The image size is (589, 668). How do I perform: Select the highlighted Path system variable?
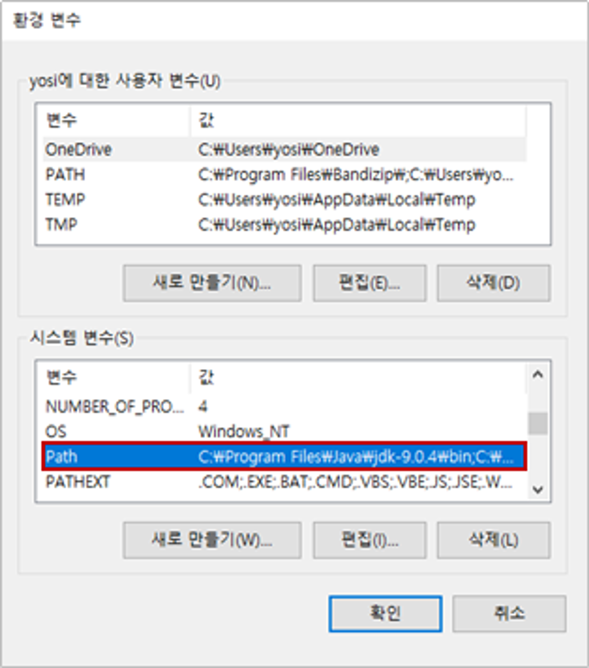[284, 457]
